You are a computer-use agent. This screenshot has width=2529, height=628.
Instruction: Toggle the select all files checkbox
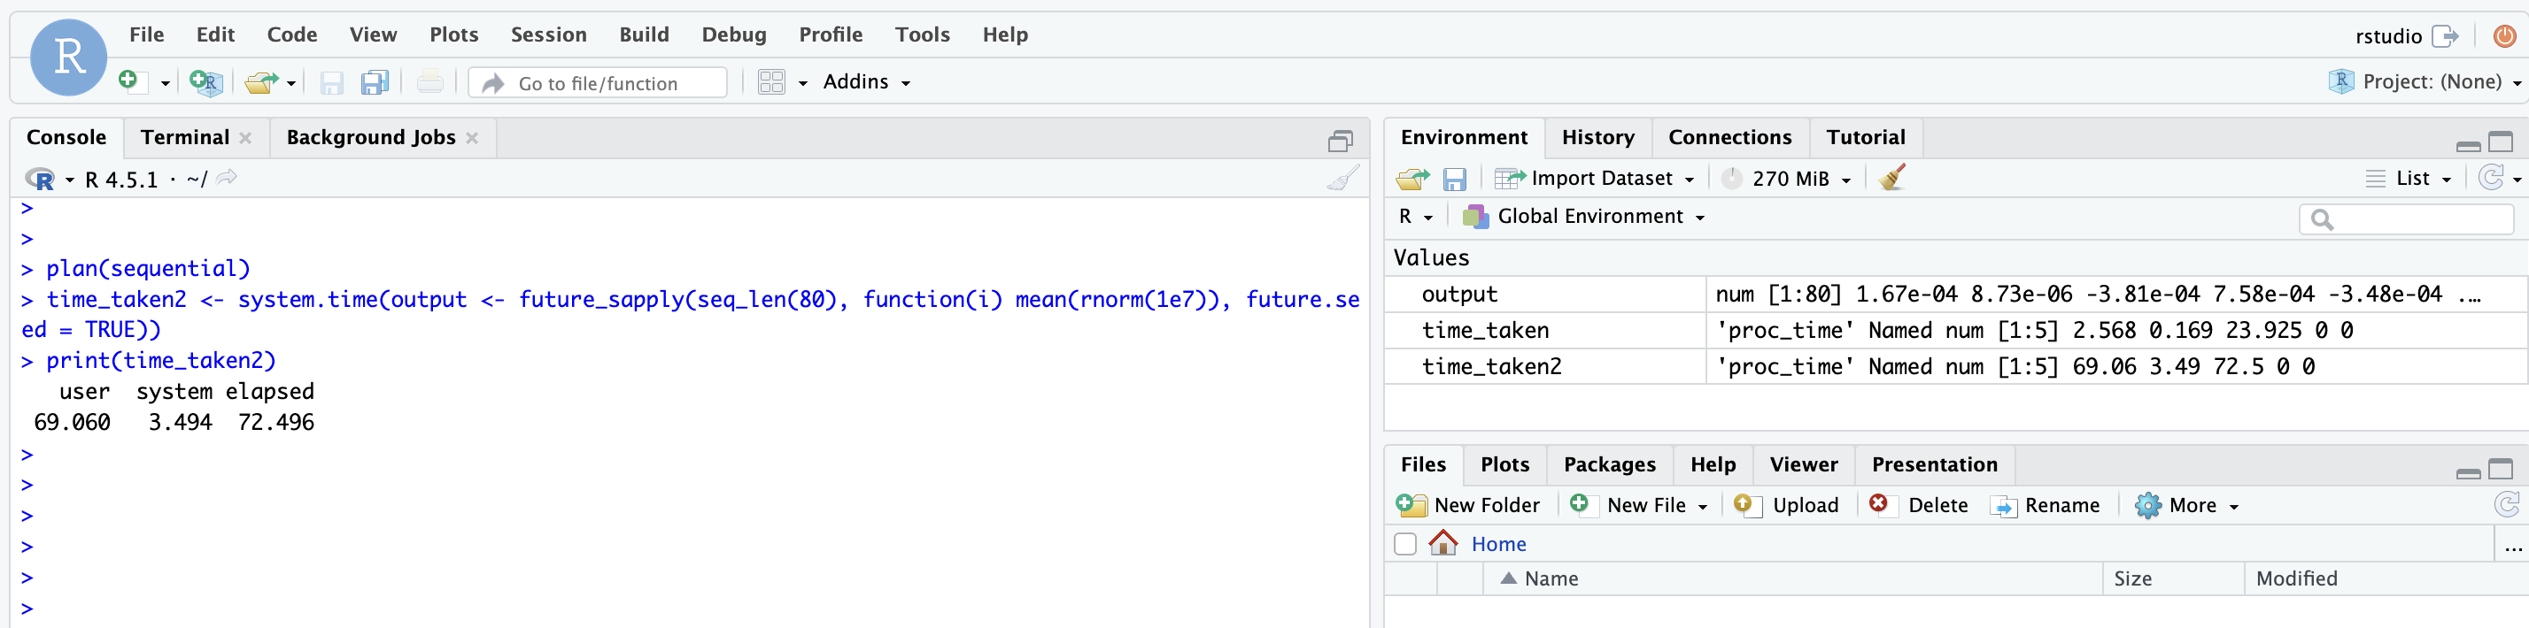(x=1405, y=545)
